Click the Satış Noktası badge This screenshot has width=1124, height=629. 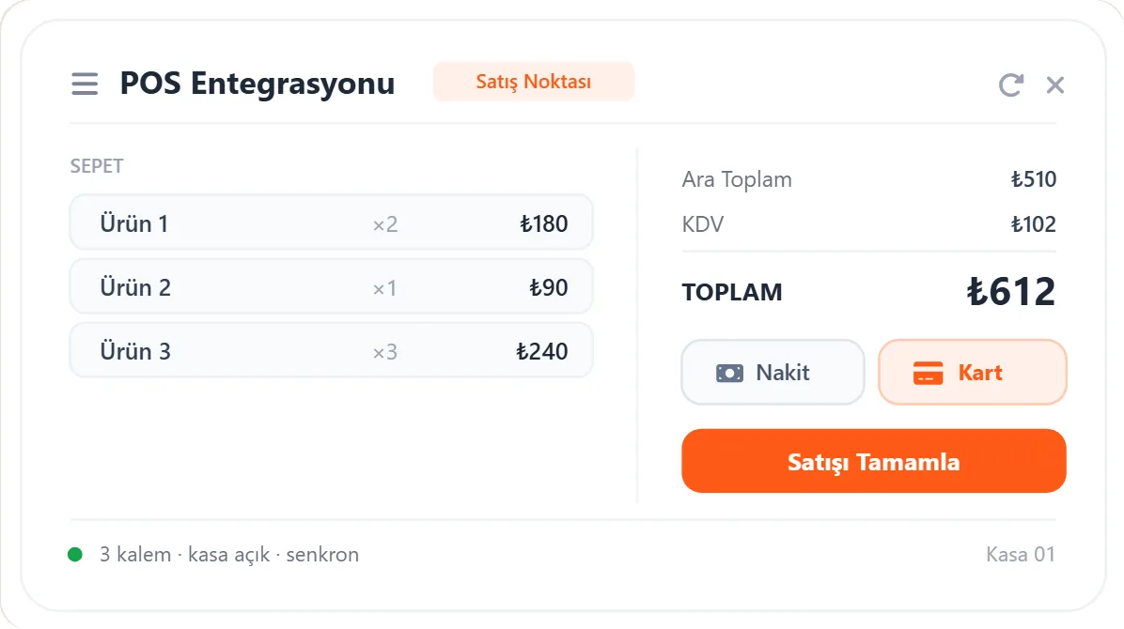coord(533,82)
